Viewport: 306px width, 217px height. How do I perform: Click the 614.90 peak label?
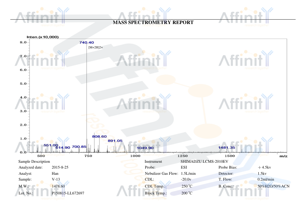click(x=63, y=147)
